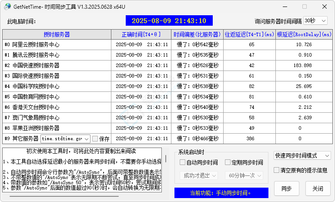Click the 根延迟[RootDelay](ms) column header

tap(304, 34)
